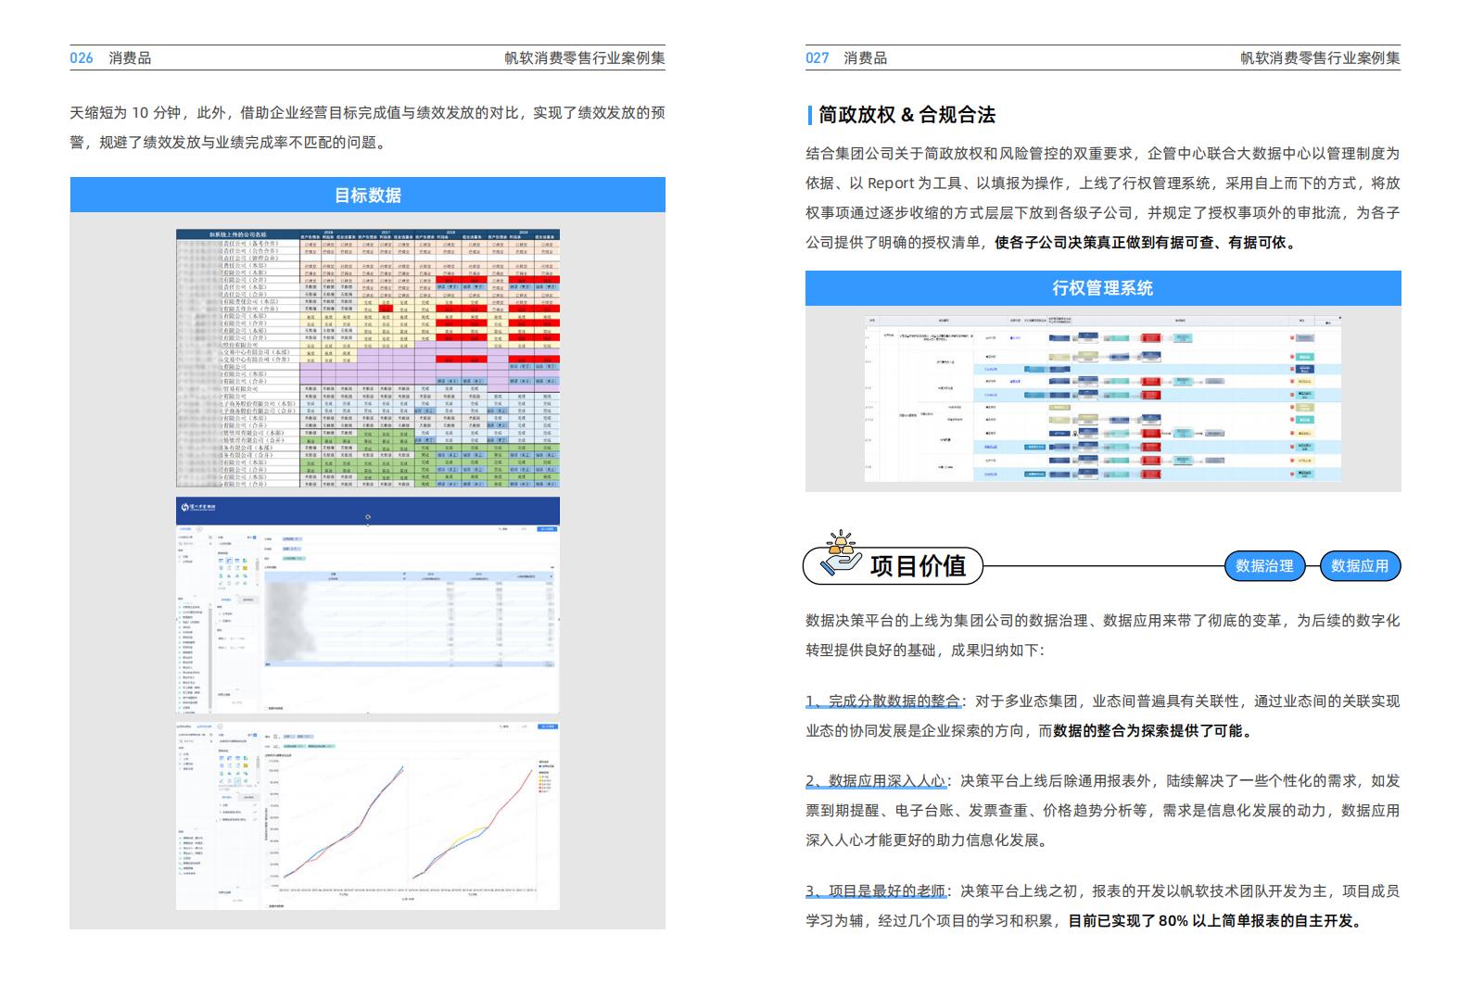Image resolution: width=1471 pixels, height=998 pixels.
Task: Click the header row 拟系统上传的公司名称 in spreadsheet
Action: point(237,235)
